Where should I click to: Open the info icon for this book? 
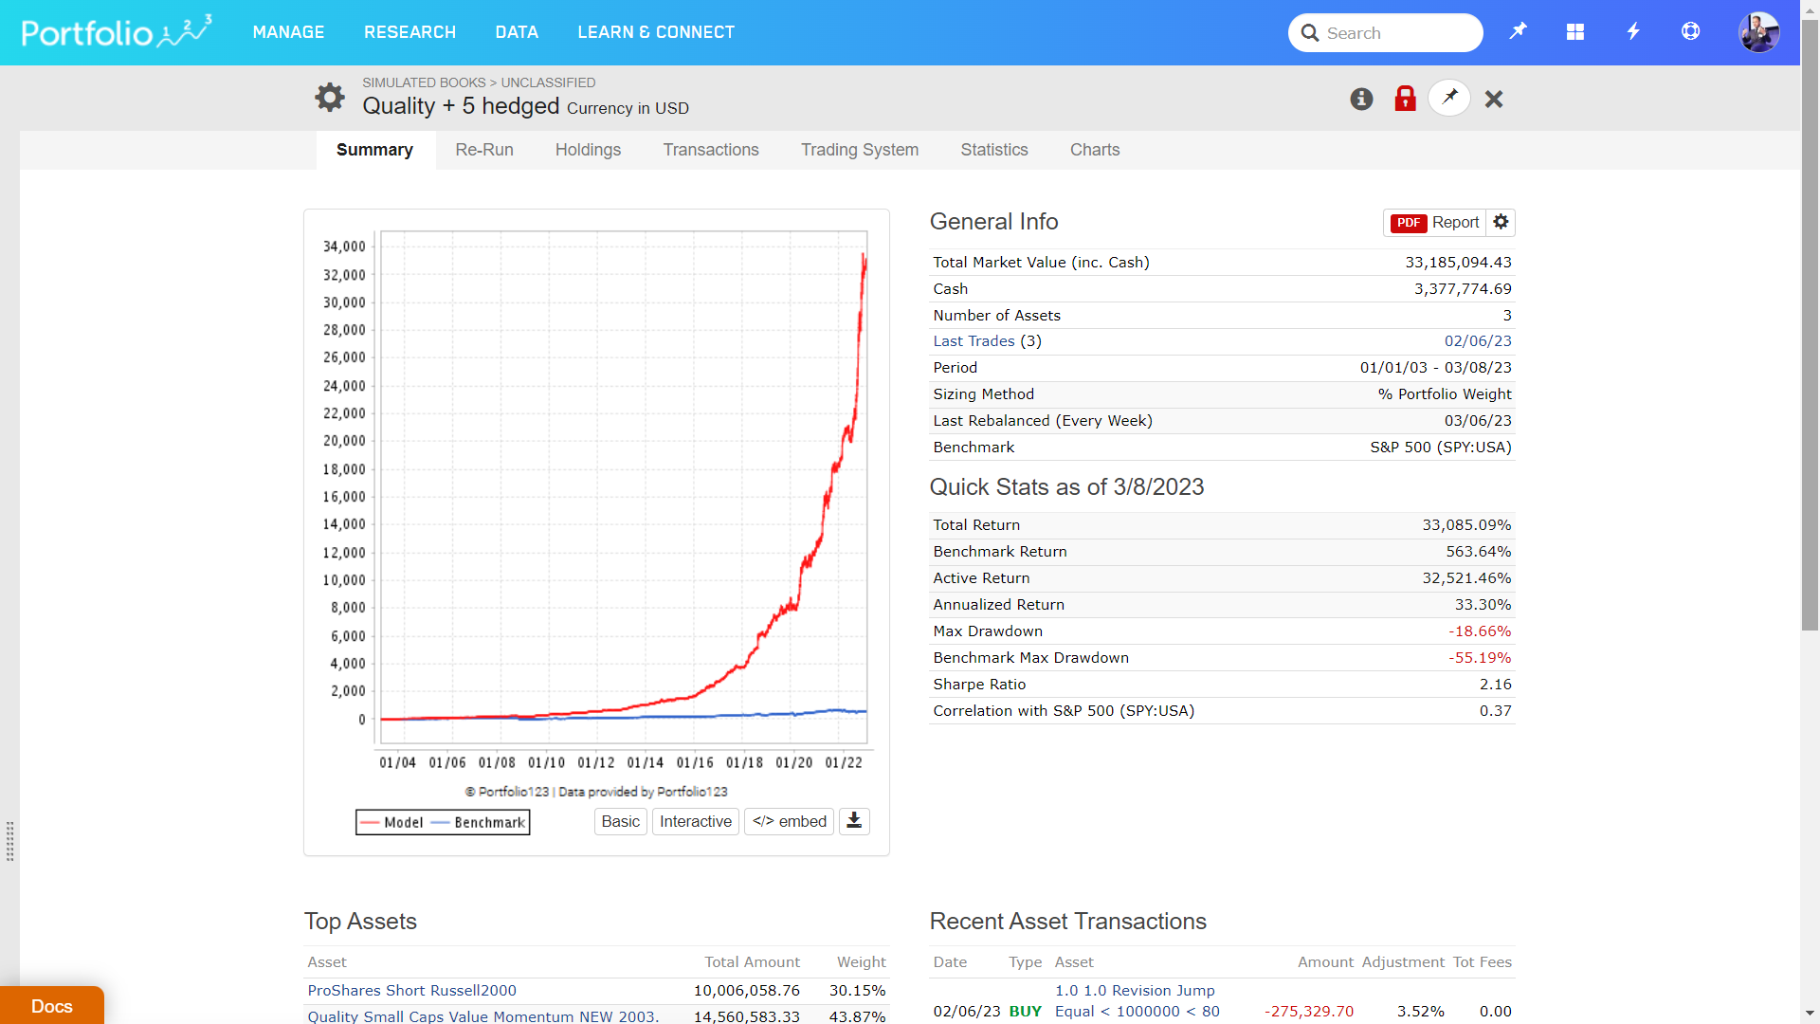tap(1361, 99)
